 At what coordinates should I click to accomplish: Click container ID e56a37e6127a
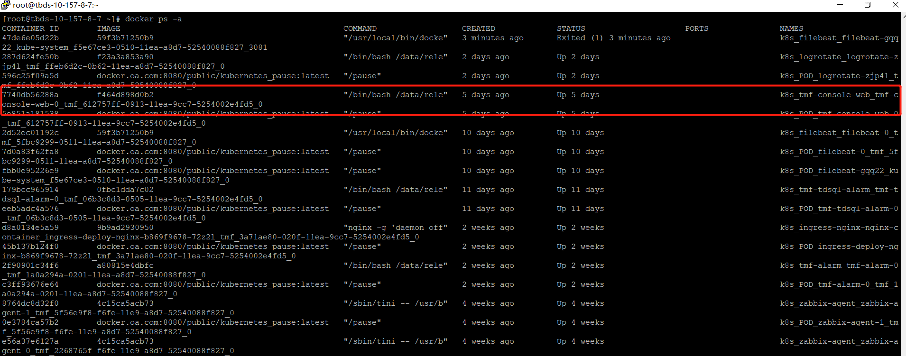pyautogui.click(x=30, y=341)
